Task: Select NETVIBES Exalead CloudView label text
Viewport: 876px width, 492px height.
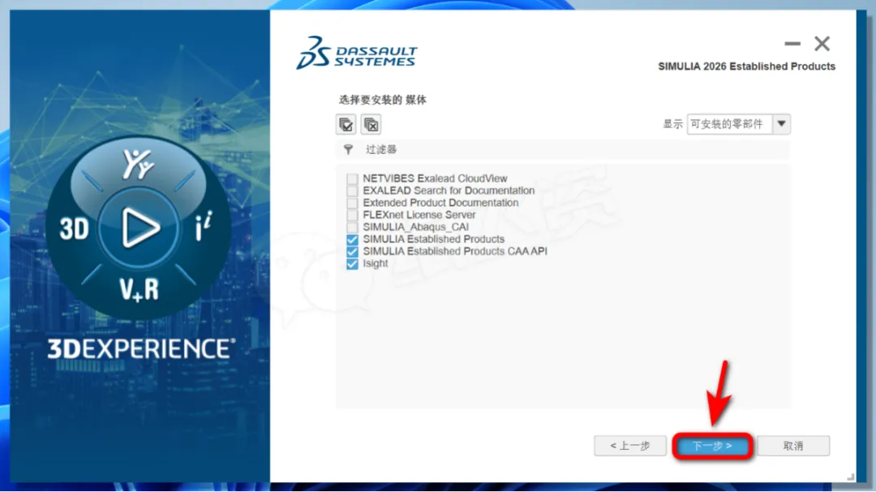Action: tap(436, 178)
